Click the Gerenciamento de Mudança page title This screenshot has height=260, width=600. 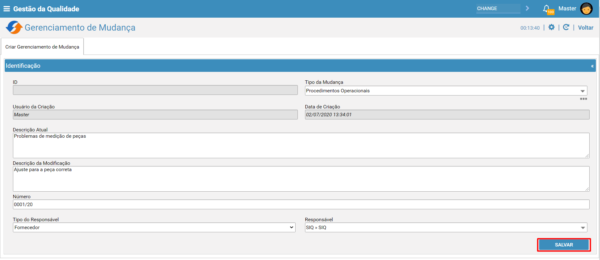click(80, 28)
